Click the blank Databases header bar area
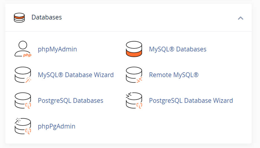 pyautogui.click(x=150, y=17)
